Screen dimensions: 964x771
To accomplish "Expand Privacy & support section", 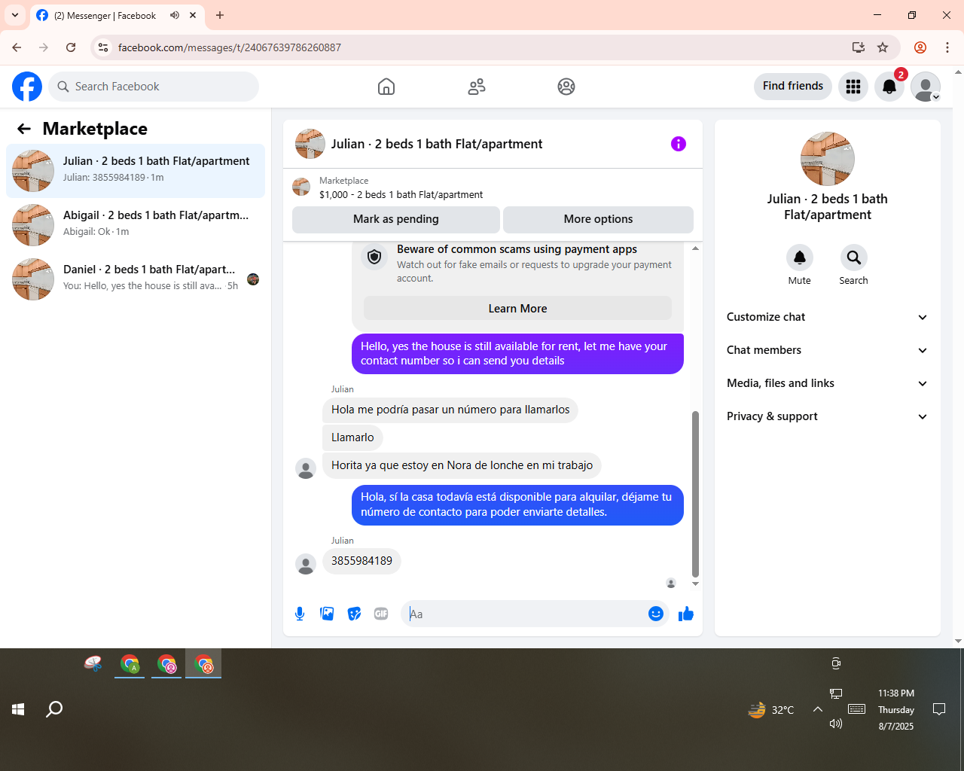I will pos(827,416).
